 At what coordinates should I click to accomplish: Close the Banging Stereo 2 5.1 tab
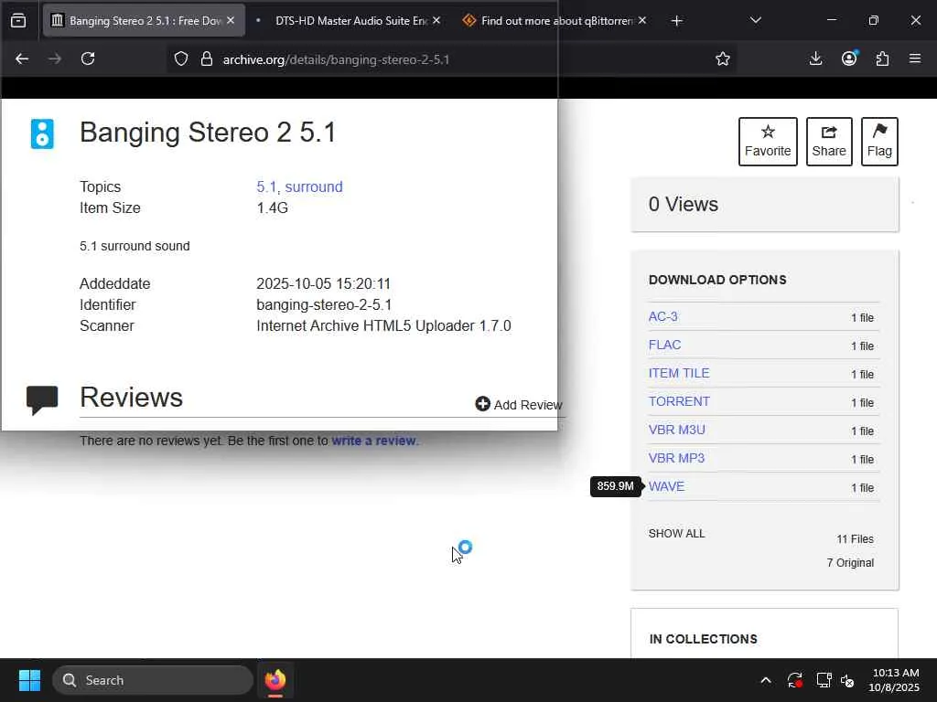(x=231, y=20)
